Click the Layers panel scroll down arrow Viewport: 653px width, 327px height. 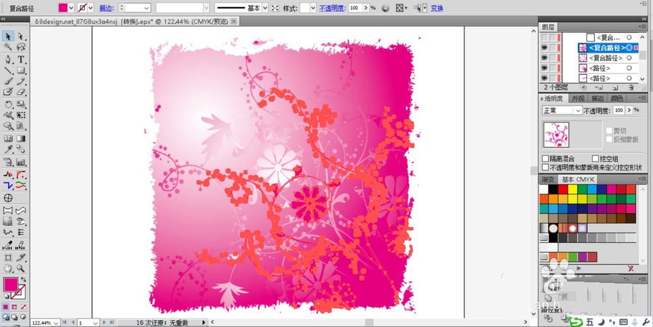[643, 79]
